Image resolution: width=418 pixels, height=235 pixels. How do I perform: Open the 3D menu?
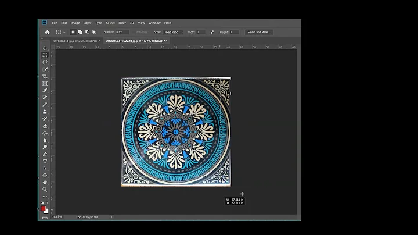pos(132,23)
